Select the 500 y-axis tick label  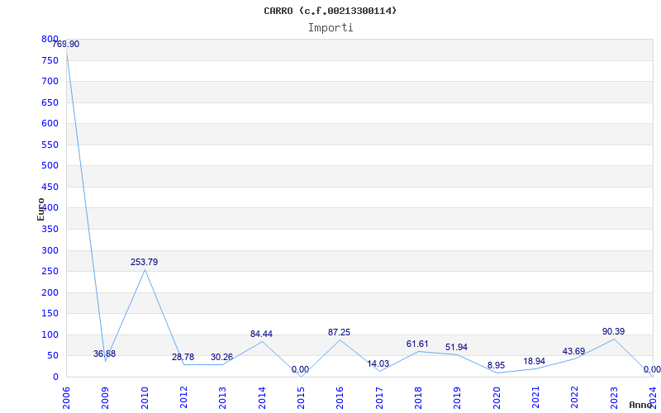(50, 166)
